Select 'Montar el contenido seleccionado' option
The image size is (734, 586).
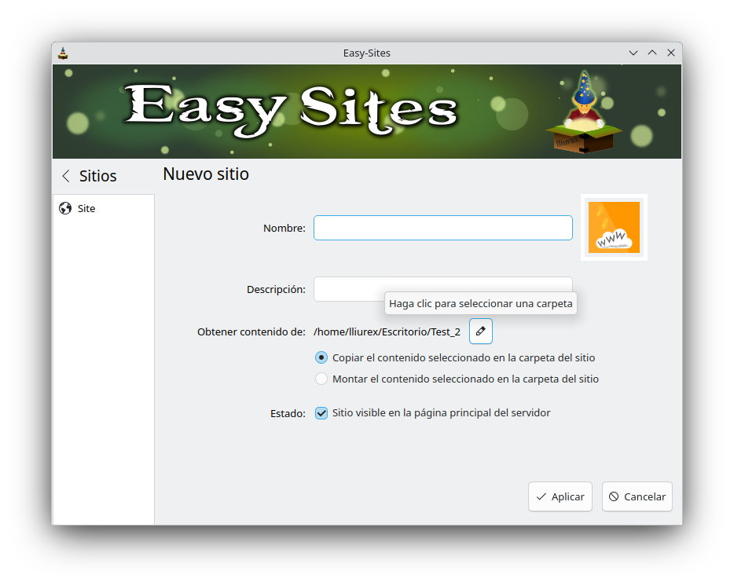point(321,378)
